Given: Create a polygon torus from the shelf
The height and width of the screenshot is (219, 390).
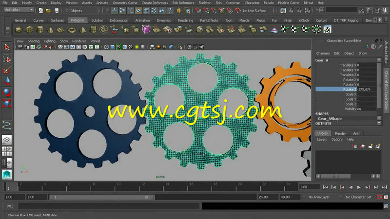Looking at the screenshot, I should coord(72,30).
